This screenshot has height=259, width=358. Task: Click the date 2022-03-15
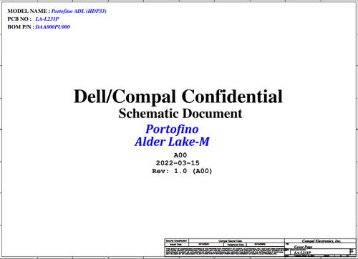pyautogui.click(x=178, y=163)
